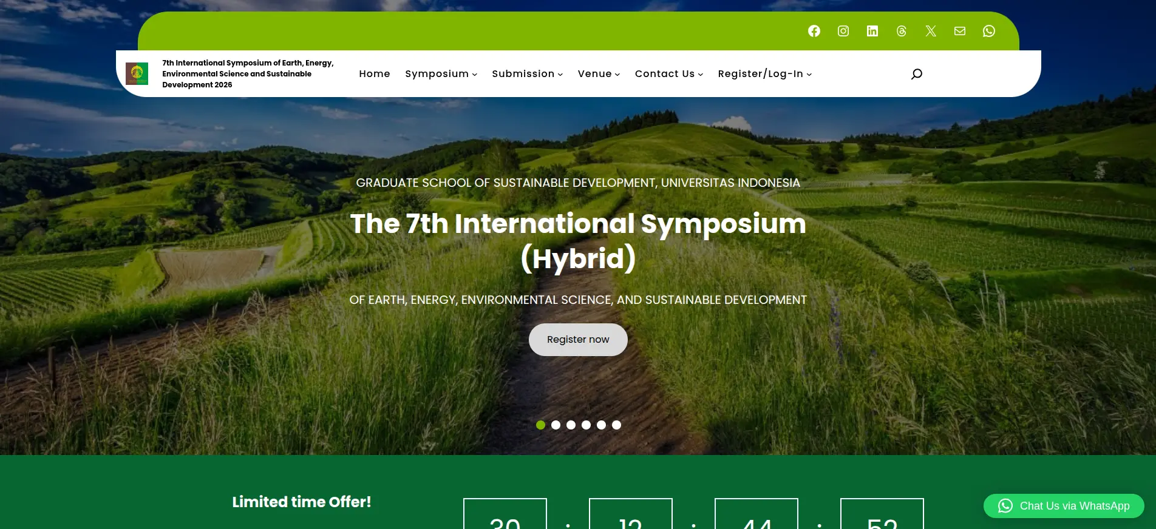The height and width of the screenshot is (529, 1156).
Task: Click the WhatsApp icon in top bar
Action: click(x=988, y=31)
